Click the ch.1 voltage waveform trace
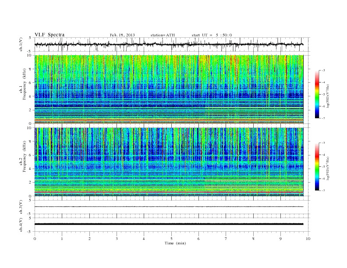This screenshot has height=268, width=347. [x=169, y=44]
